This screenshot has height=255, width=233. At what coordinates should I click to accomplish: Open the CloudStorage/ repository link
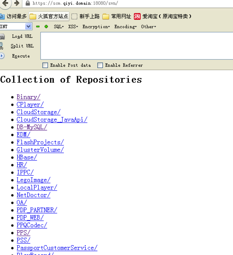pyautogui.click(x=39, y=112)
